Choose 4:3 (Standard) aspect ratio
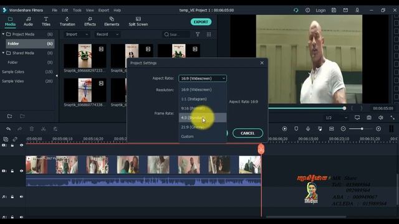Viewport: 399px width, 224px height. 203,118
